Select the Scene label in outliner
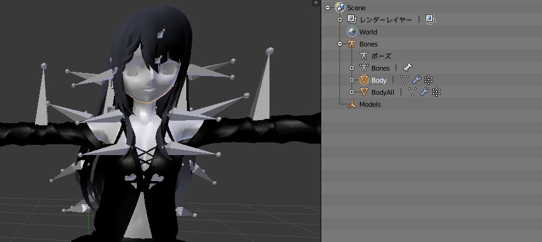The width and height of the screenshot is (542, 242). [356, 8]
